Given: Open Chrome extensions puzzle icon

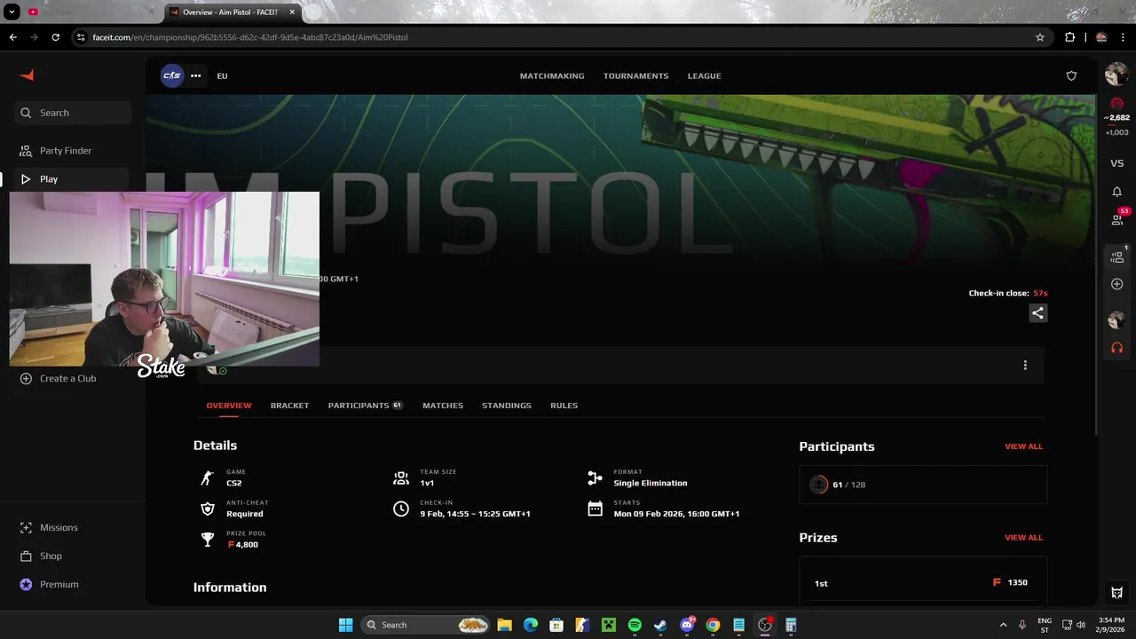Looking at the screenshot, I should click(1069, 37).
